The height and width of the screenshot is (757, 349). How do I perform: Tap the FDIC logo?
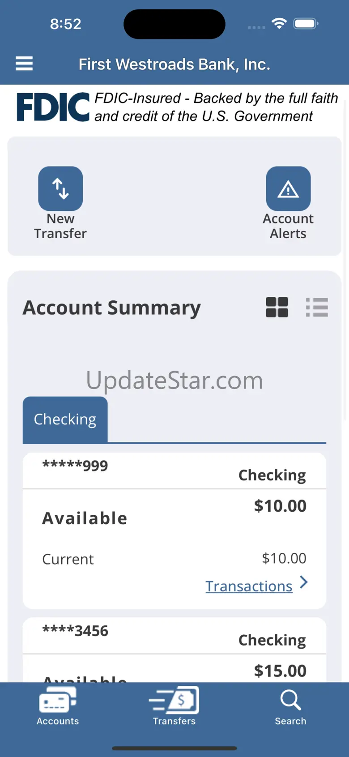click(x=53, y=107)
